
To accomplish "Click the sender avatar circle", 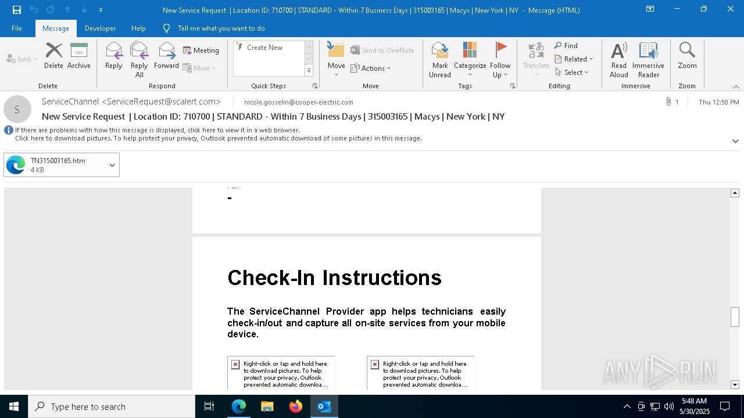I will point(17,109).
